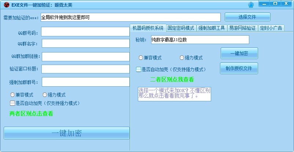Click the 强制加群群号 input field
This screenshot has width=294, height=152.
(86, 82)
